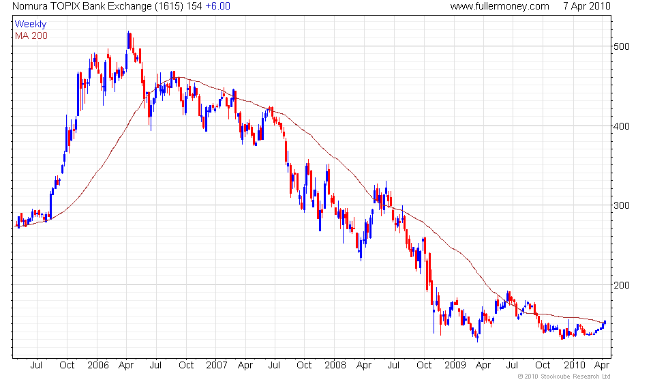Click the 500 price axis label

tap(622, 46)
